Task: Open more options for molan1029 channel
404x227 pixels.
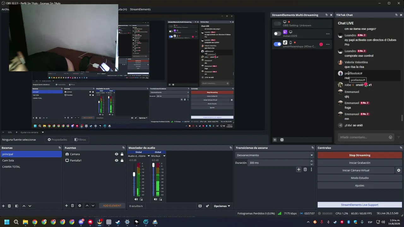Action: (x=328, y=34)
